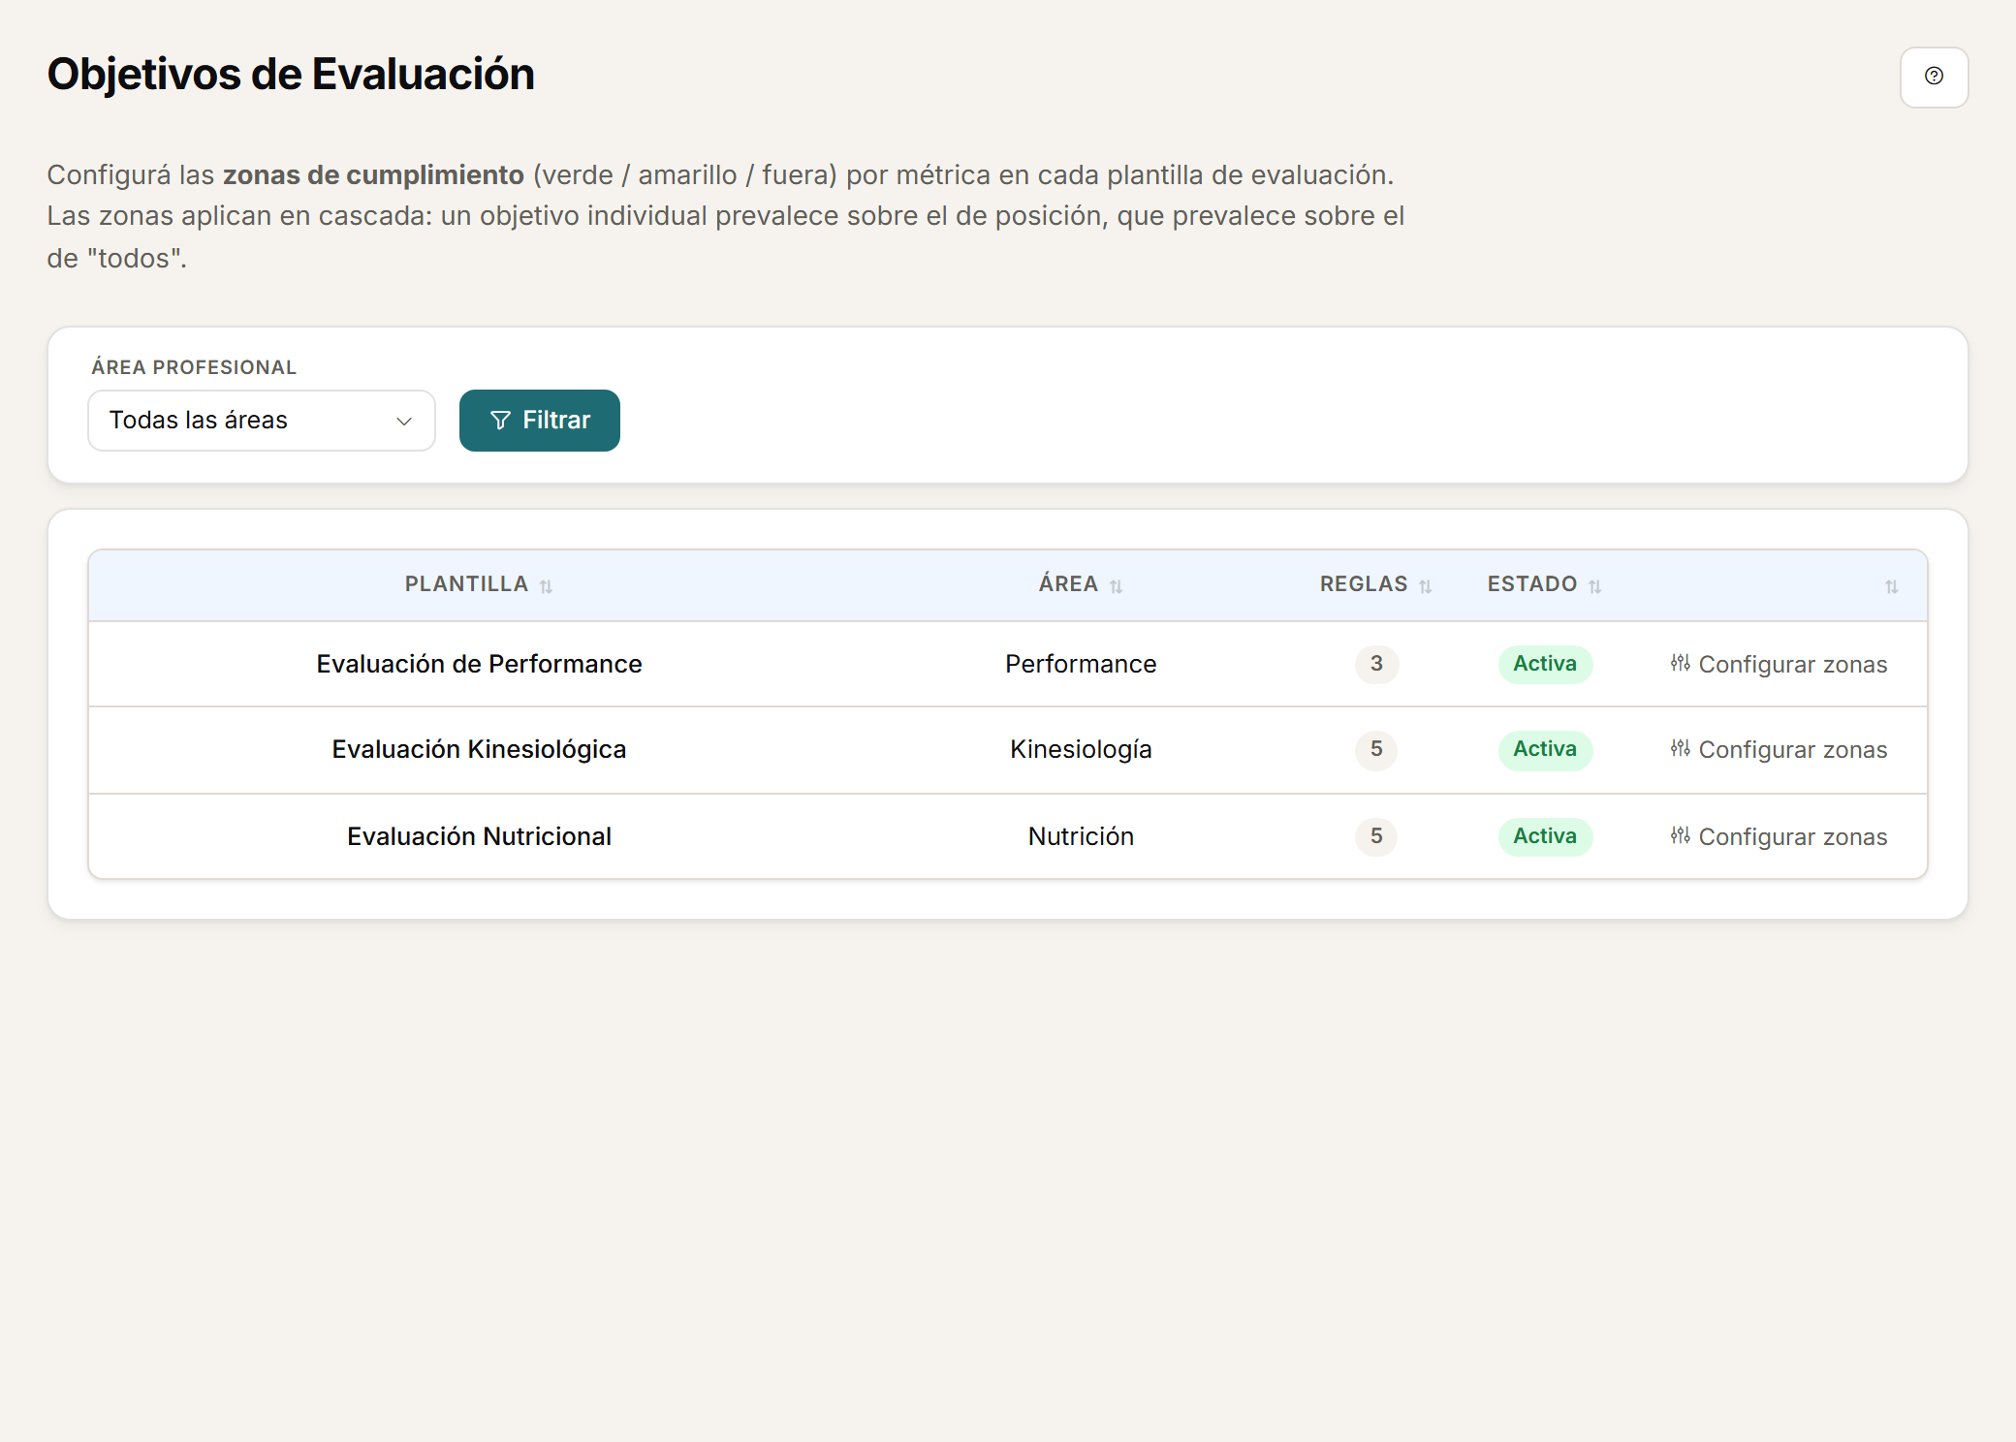Configurar zonas for Evaluación de Performance
The height and width of the screenshot is (1442, 2016).
1779,664
